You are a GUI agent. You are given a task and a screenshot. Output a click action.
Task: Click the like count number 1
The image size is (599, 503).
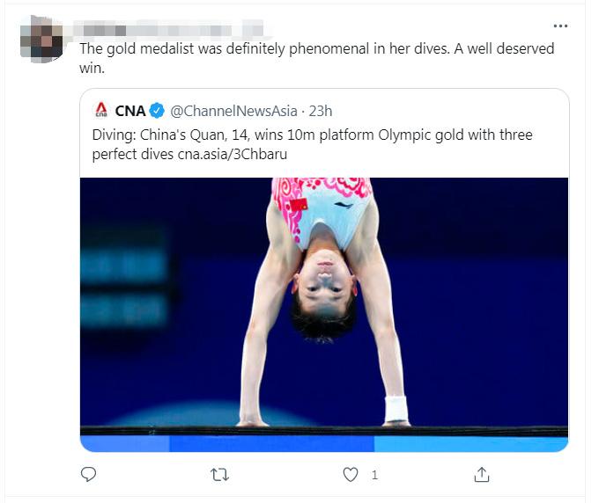point(374,475)
